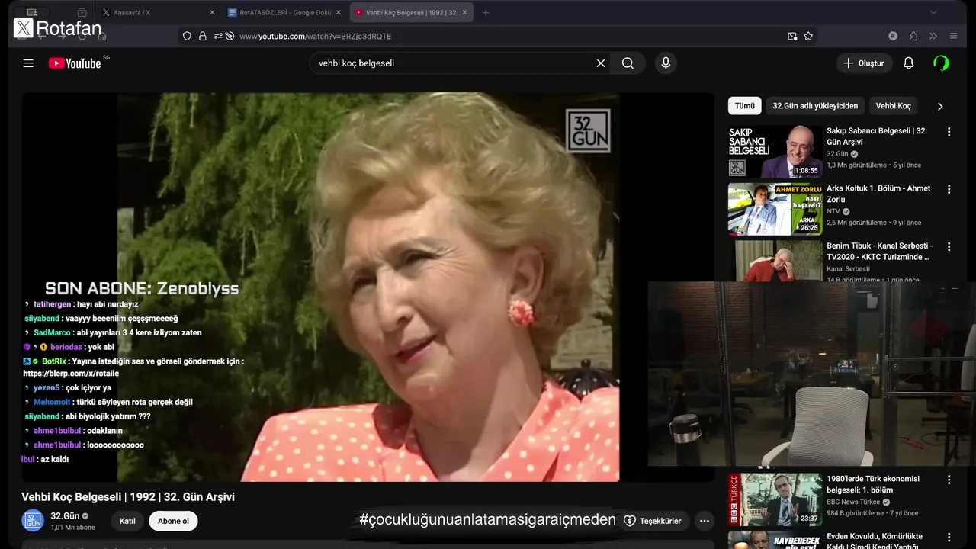The image size is (976, 549).
Task: Open Evden Kovuldu, Kömürlükte Kaldı title
Action: [x=875, y=541]
